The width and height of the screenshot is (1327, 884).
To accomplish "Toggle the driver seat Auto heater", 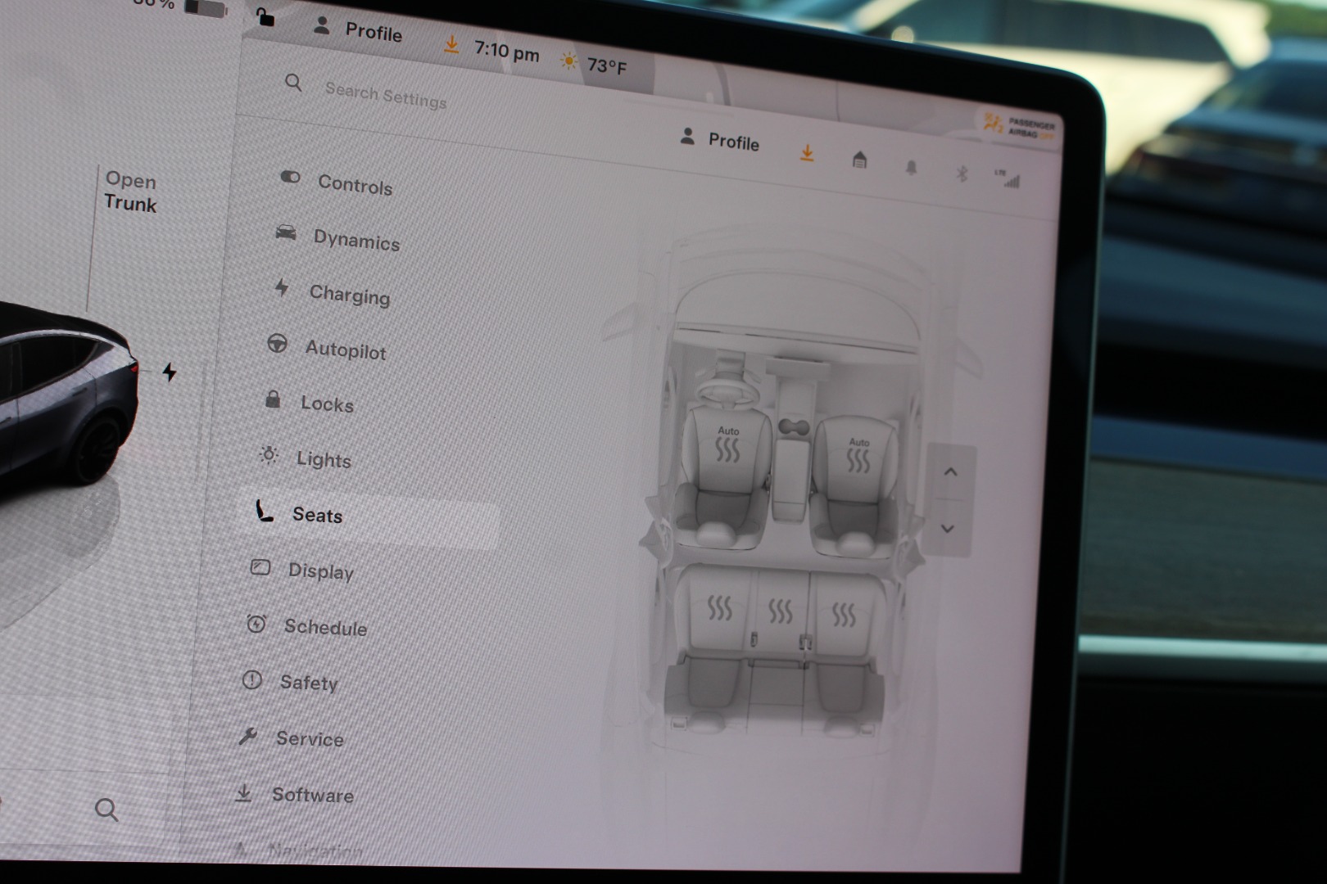I will [727, 444].
